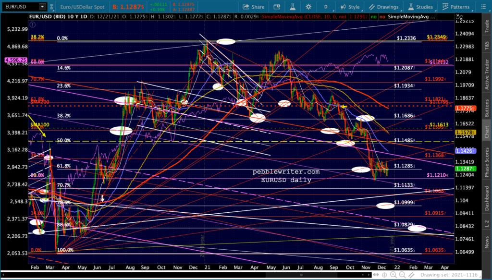Open the Dashboard side tab
This screenshot has width=492, height=280.
point(487,198)
